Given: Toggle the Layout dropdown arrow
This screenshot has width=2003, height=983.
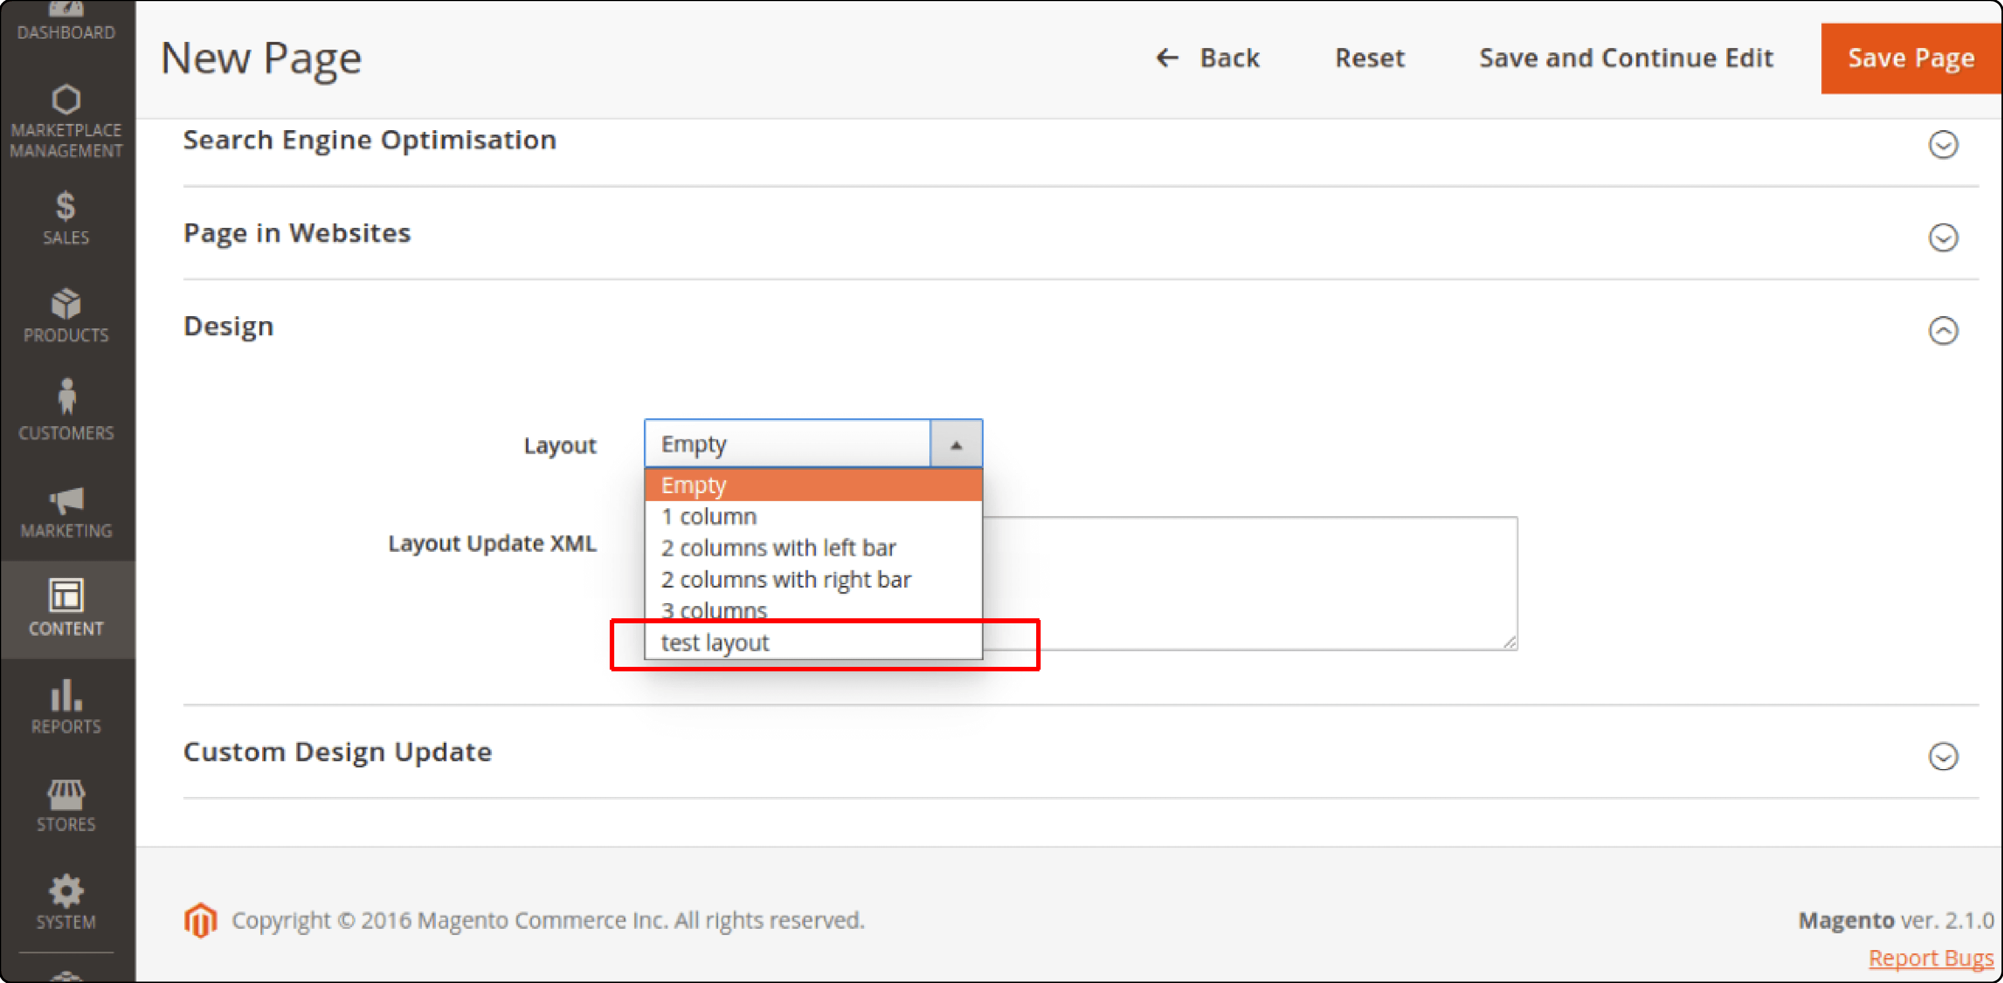Looking at the screenshot, I should click(x=956, y=445).
